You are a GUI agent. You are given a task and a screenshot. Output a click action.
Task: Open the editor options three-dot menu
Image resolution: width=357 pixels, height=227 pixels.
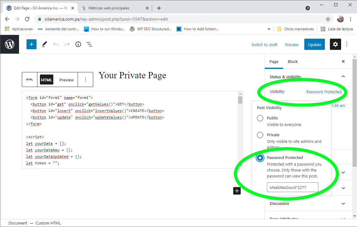(x=346, y=44)
